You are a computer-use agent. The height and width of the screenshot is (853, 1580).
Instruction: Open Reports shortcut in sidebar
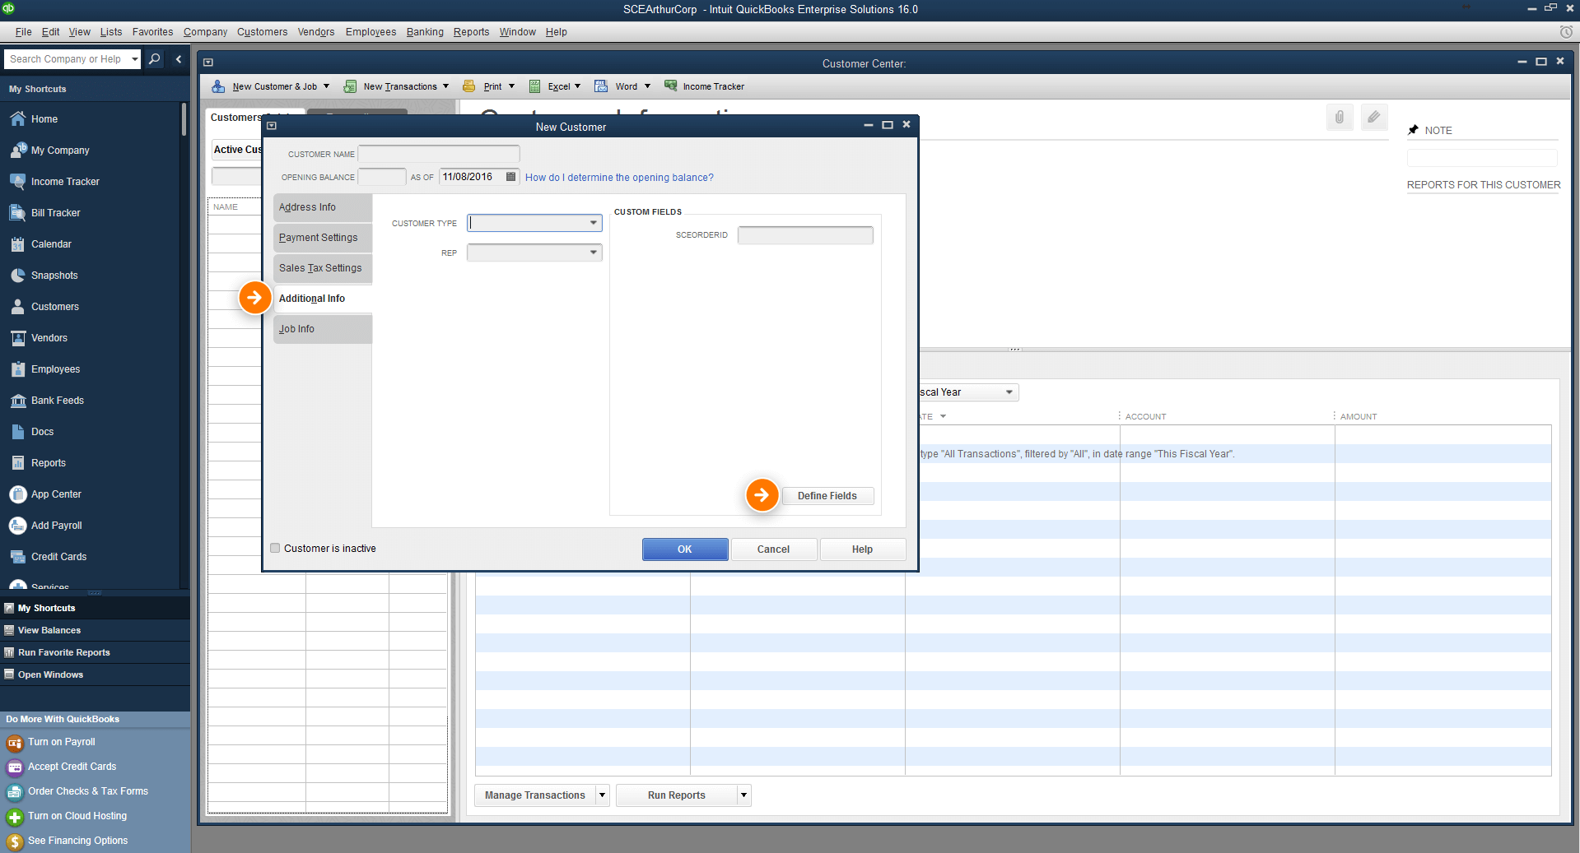pyautogui.click(x=48, y=463)
